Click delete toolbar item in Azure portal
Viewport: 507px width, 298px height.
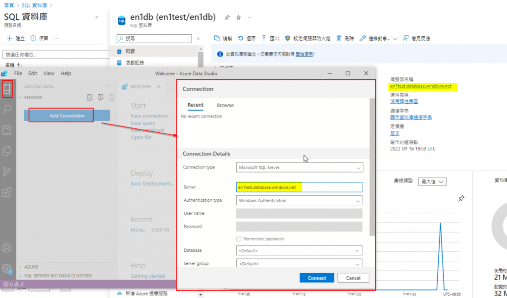tap(345, 38)
